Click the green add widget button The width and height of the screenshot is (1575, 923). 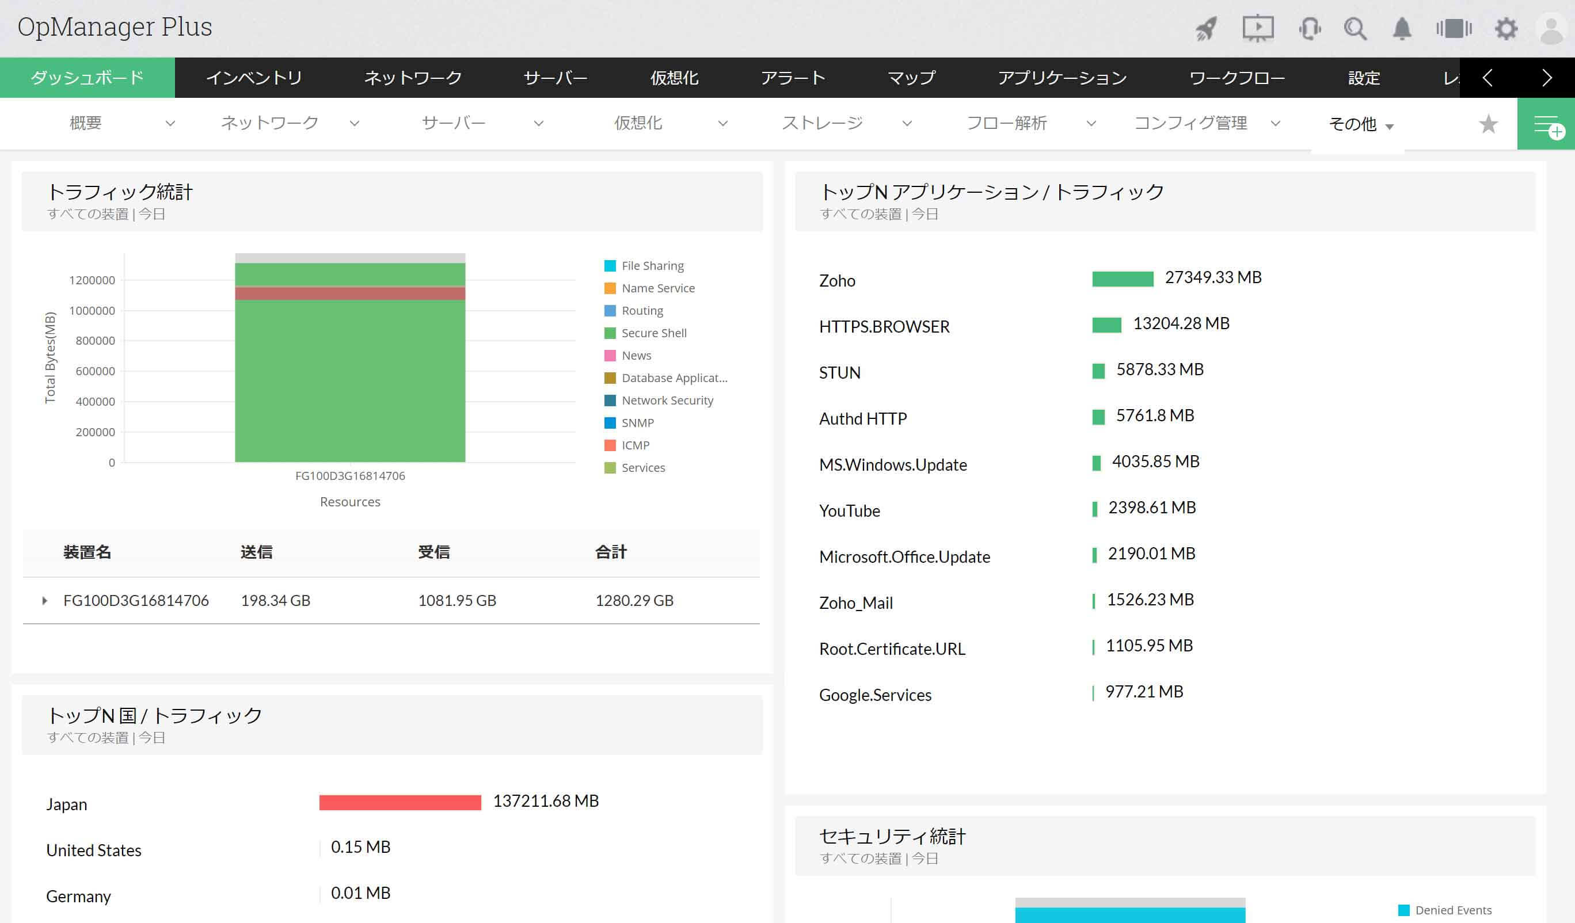(1546, 124)
